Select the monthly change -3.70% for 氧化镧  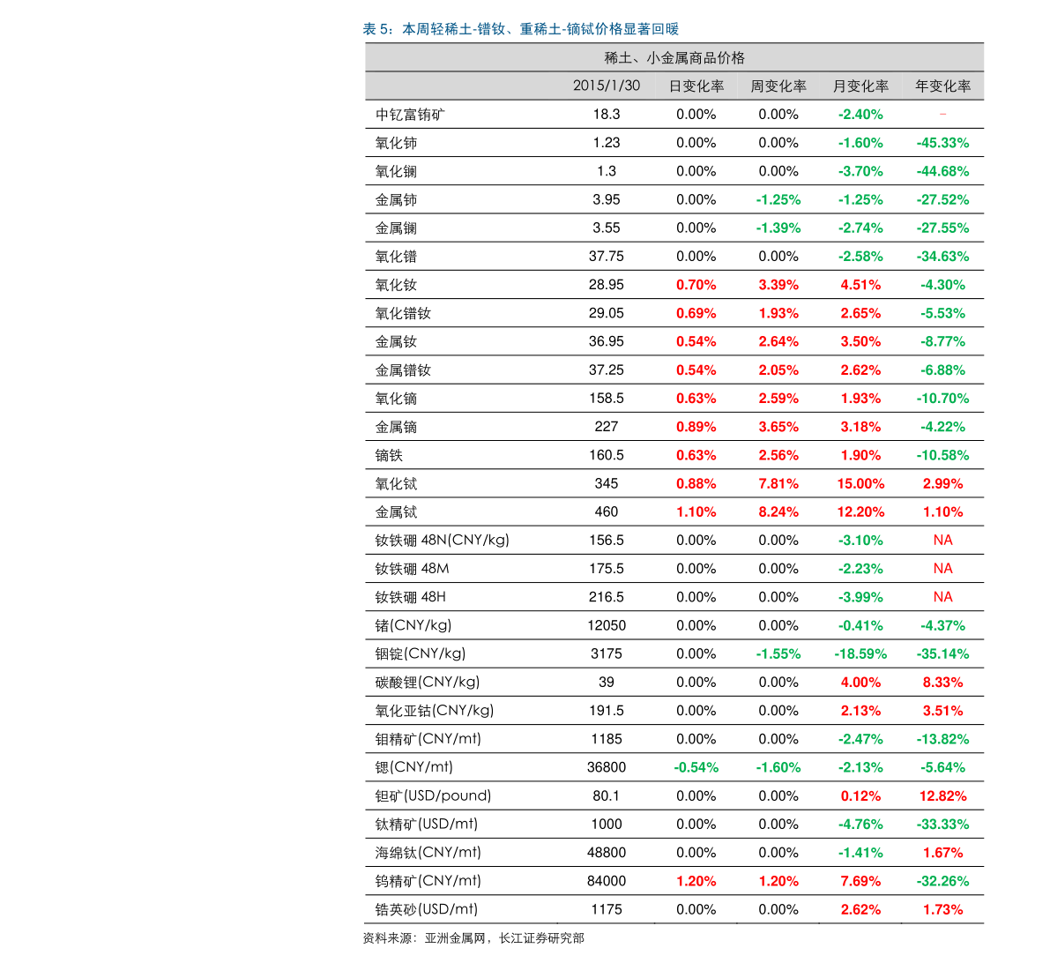coord(860,171)
